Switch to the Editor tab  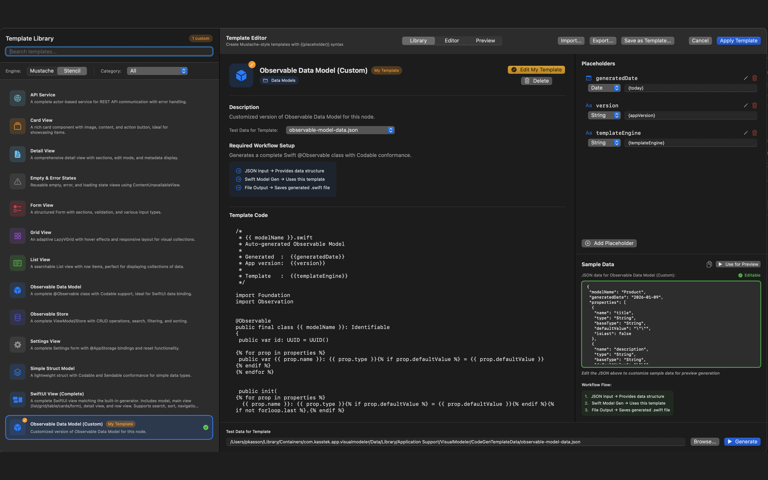(x=451, y=40)
